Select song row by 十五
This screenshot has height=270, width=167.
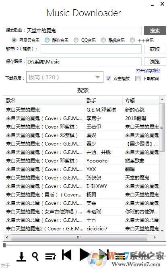click(x=81, y=220)
